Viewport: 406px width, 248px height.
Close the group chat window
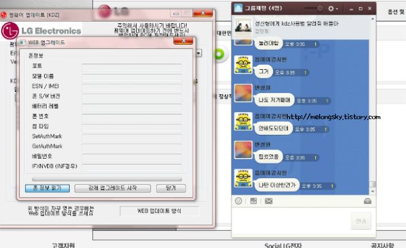(x=370, y=9)
